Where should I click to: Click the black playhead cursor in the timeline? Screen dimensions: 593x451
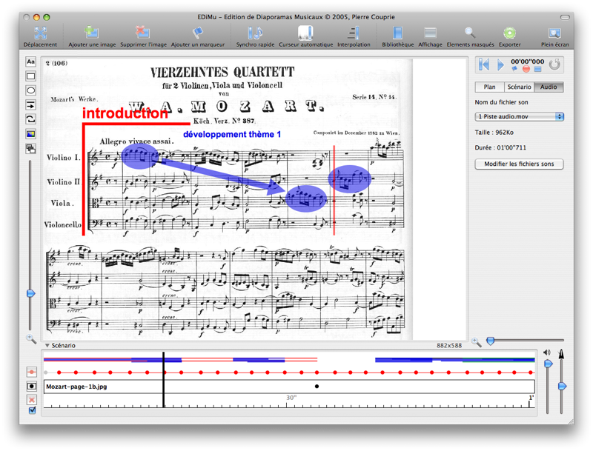163,380
